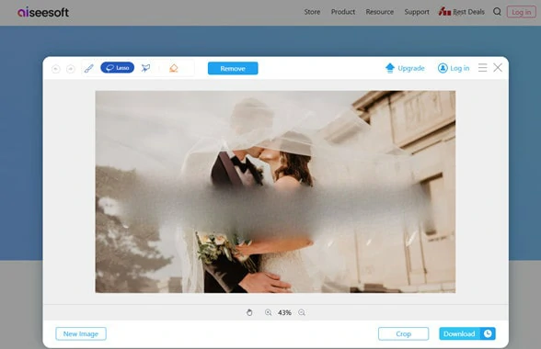The width and height of the screenshot is (541, 349).
Task: Click the Crop button
Action: tap(403, 333)
